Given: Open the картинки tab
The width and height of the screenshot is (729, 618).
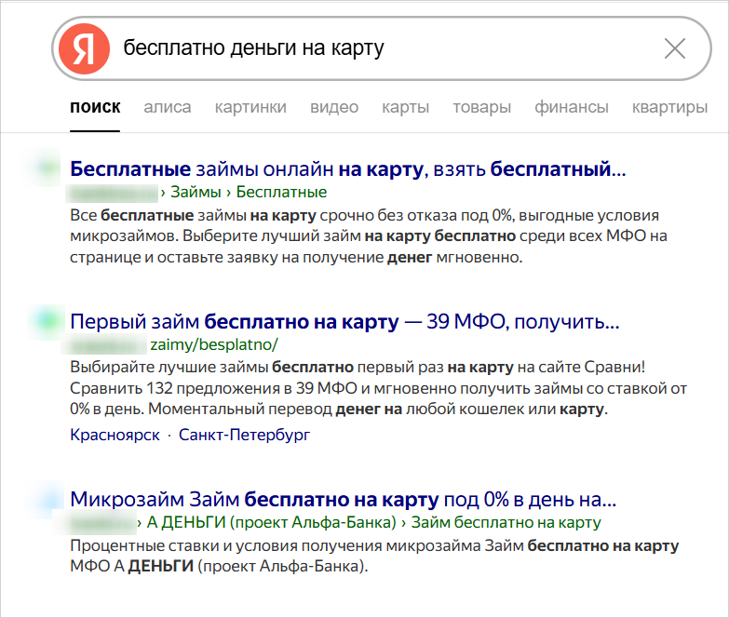Looking at the screenshot, I should [x=250, y=107].
